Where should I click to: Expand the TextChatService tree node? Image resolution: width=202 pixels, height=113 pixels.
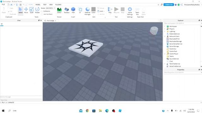165,64
